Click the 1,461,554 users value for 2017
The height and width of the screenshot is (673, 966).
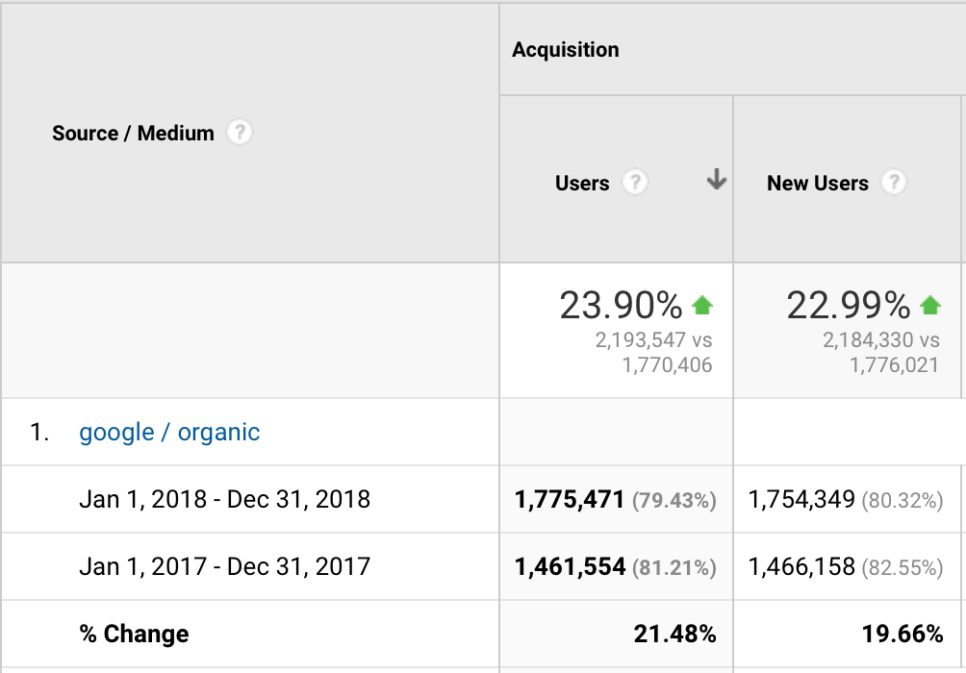pyautogui.click(x=570, y=567)
